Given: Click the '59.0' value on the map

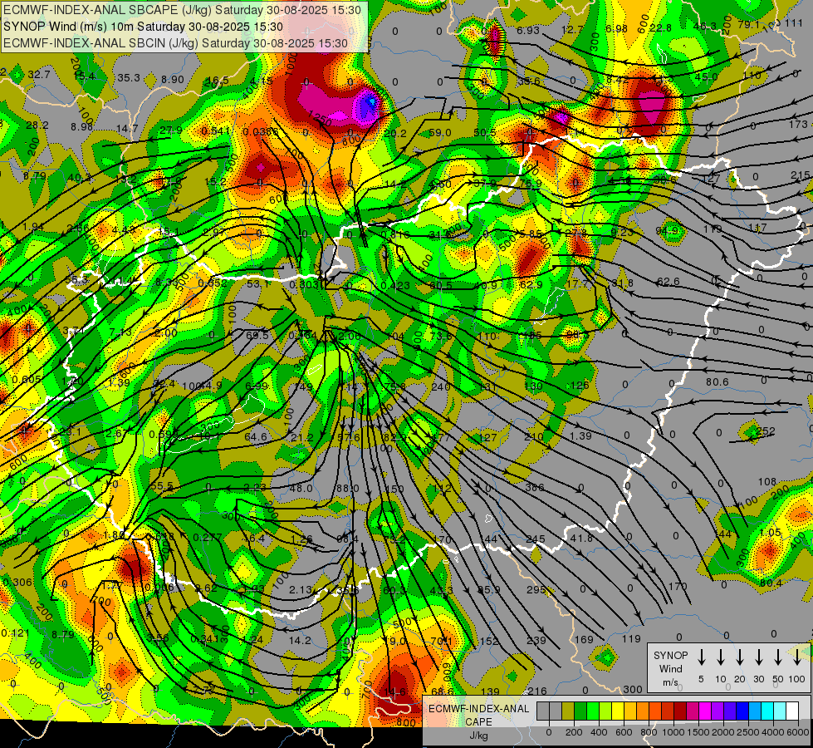Looking at the screenshot, I should (x=439, y=133).
